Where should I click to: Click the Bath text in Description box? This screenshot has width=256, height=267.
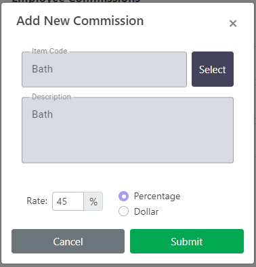point(43,115)
